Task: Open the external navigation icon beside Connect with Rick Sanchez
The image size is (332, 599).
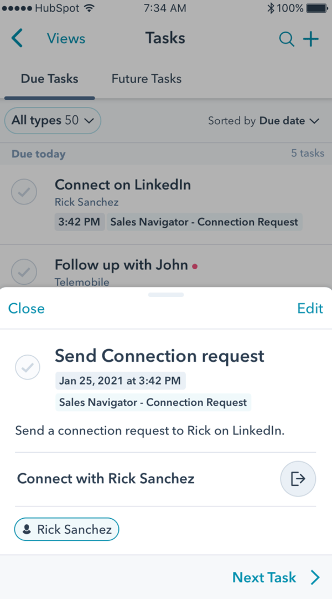Action: 298,479
